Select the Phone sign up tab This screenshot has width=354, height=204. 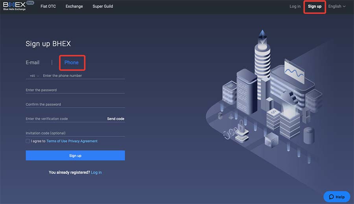[72, 62]
